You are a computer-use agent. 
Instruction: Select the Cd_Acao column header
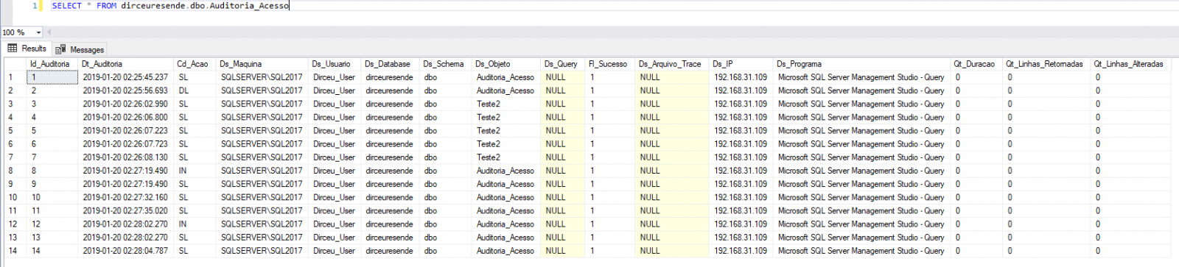[195, 64]
